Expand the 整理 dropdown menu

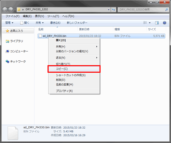coord(9,23)
